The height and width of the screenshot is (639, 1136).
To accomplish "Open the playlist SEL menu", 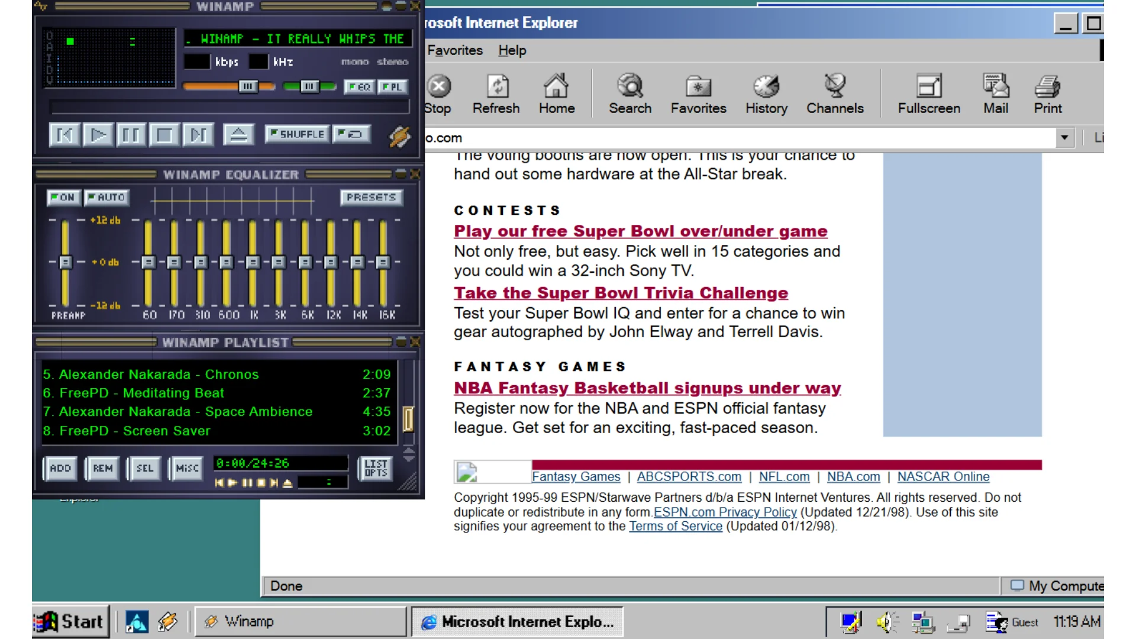I will 145,469.
